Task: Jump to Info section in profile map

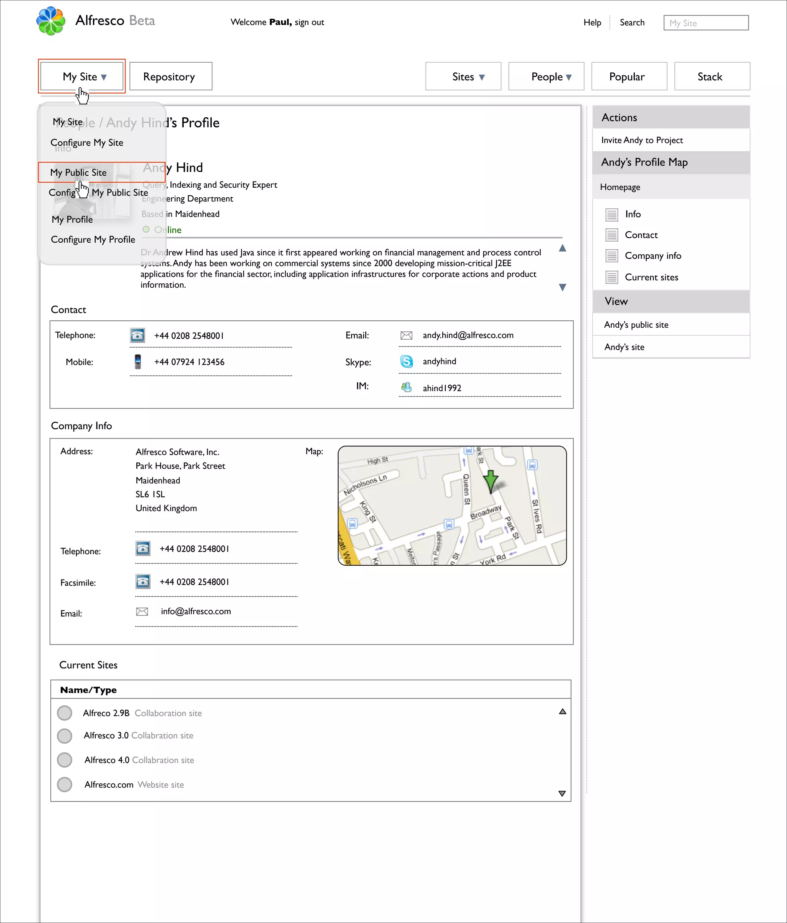Action: point(633,214)
